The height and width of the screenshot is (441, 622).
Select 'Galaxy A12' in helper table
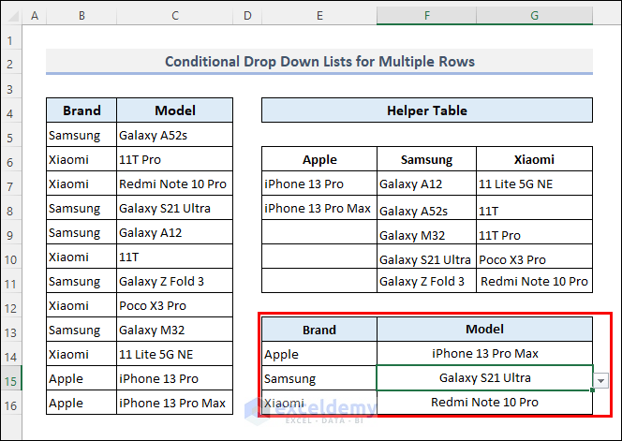click(426, 184)
